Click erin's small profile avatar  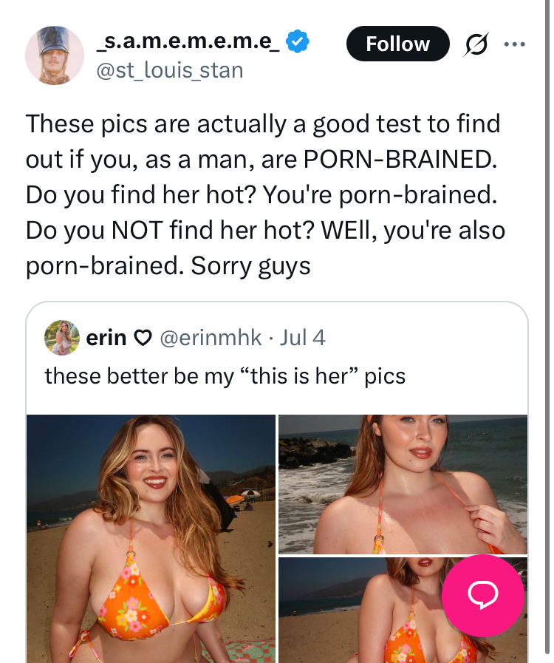61,338
